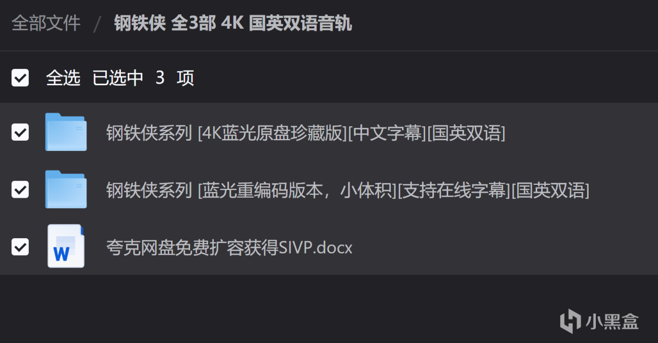This screenshot has height=343, width=658.
Task: Uncheck the 蓝光重编码版本 folder checkbox
Action: (20, 190)
